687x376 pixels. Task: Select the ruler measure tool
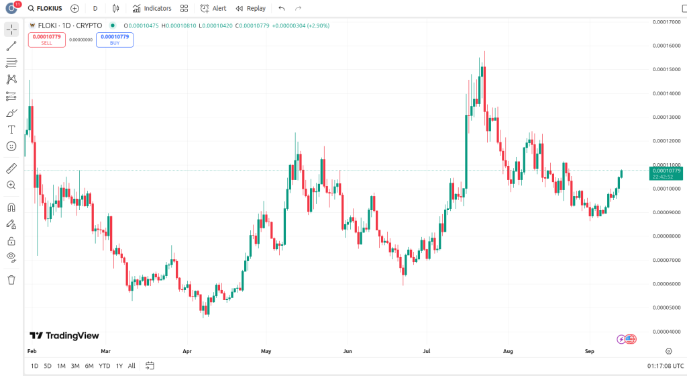[11, 169]
